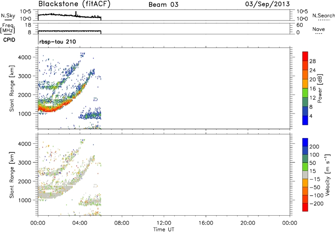
Task: Click the '16:00' time axis label
Action: coord(206,223)
